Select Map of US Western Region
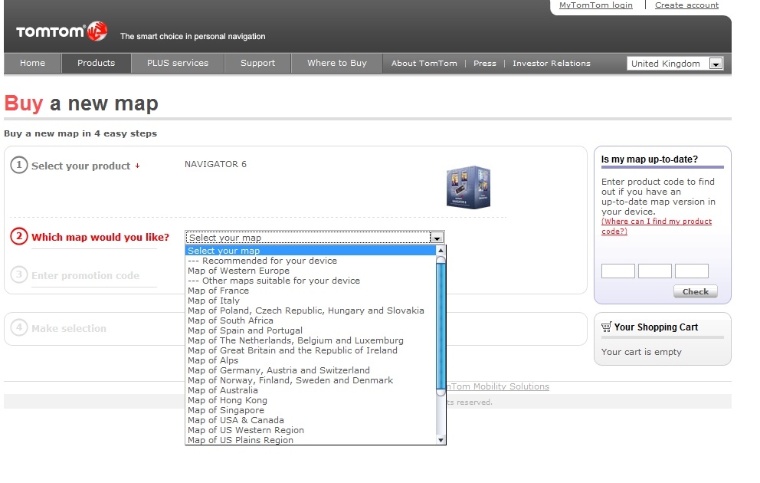 point(311,430)
